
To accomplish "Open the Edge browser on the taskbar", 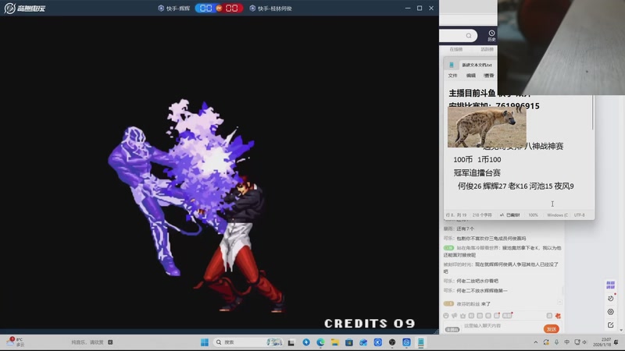I will coord(320,342).
